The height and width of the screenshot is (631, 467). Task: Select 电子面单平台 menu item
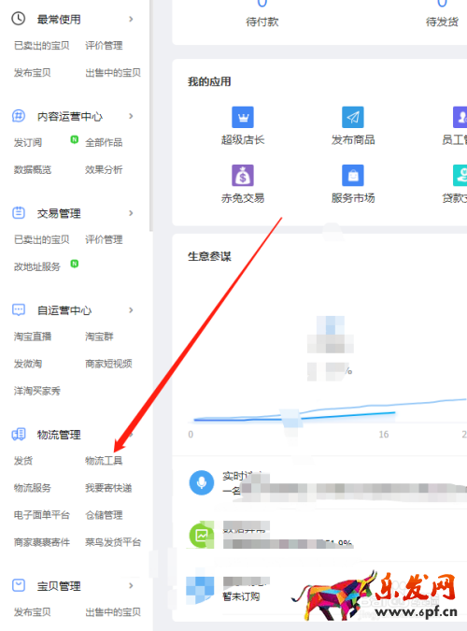[x=42, y=515]
